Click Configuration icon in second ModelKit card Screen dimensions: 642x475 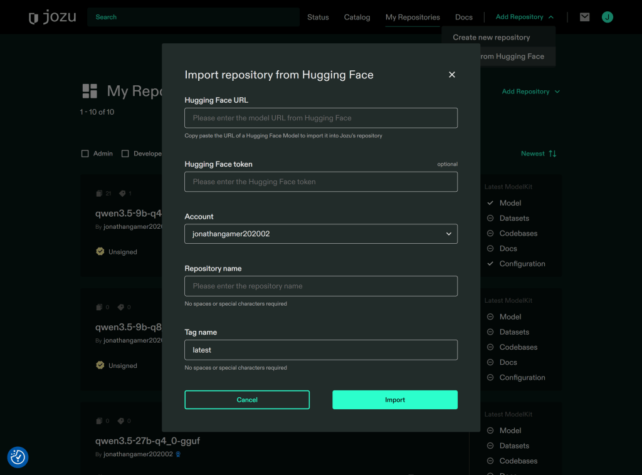(490, 377)
